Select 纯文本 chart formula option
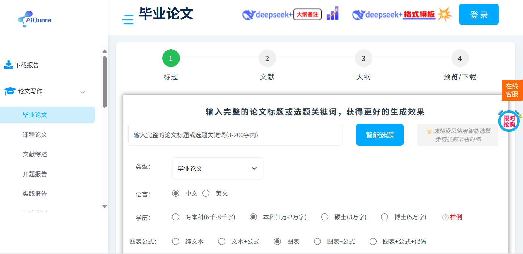 (176, 241)
